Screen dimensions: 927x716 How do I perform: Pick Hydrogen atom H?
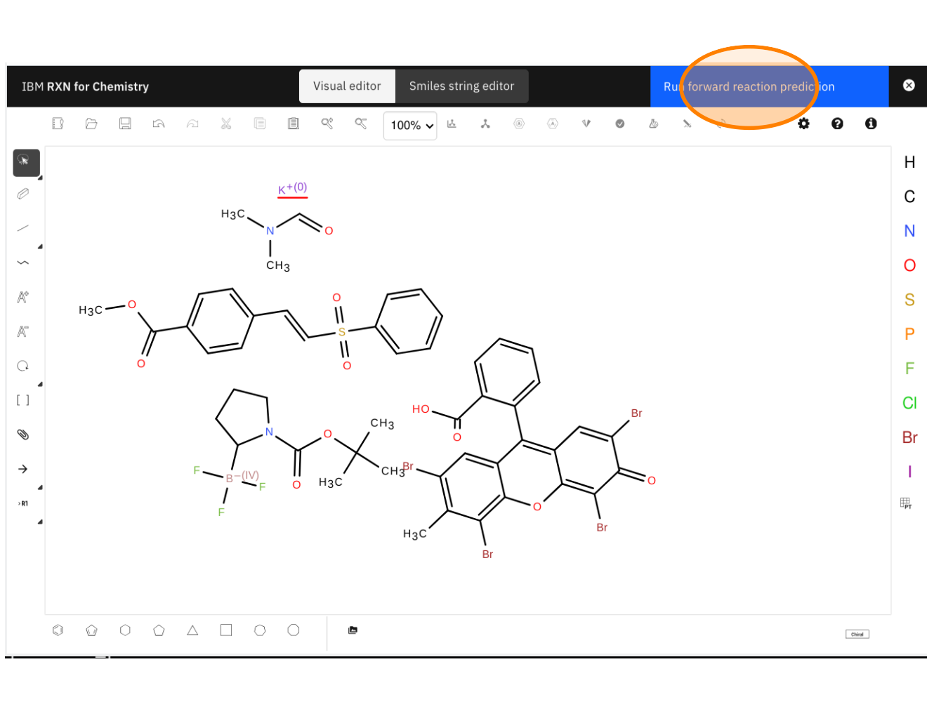tap(909, 162)
